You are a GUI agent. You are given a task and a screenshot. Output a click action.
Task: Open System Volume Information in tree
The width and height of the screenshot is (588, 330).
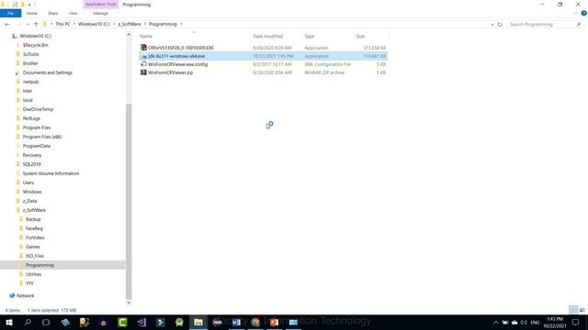pos(51,173)
